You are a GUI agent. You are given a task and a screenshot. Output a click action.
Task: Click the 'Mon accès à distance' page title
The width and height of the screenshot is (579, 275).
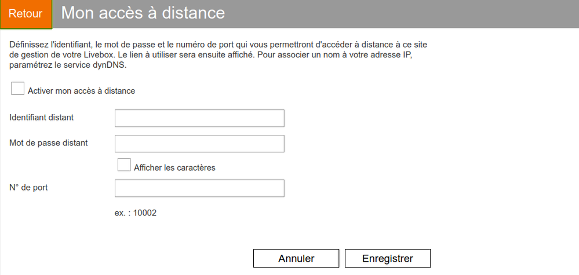(x=143, y=13)
